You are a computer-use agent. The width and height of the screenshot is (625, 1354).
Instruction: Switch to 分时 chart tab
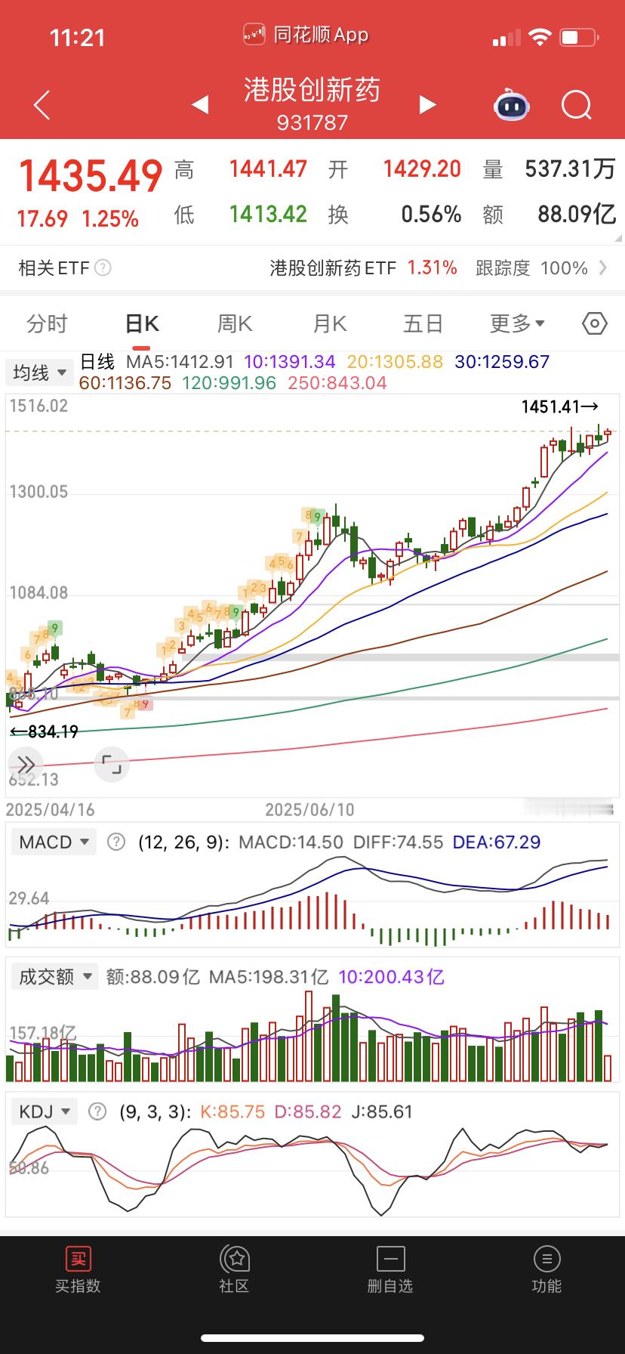click(x=47, y=324)
